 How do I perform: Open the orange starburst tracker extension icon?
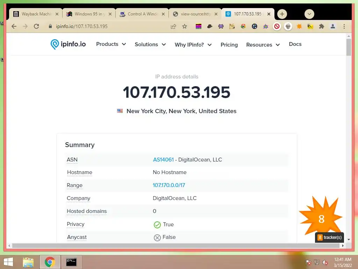(x=299, y=27)
